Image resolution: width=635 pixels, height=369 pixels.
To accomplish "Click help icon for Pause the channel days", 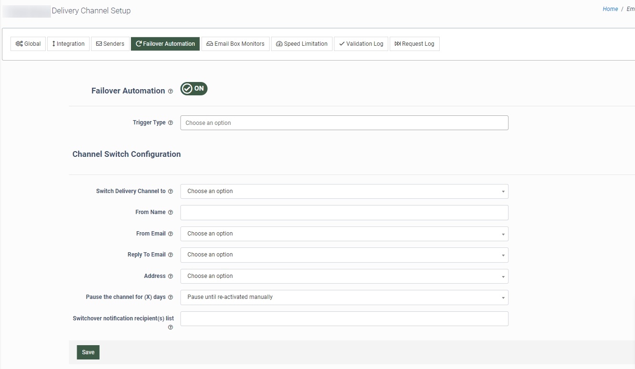I will click(x=171, y=297).
